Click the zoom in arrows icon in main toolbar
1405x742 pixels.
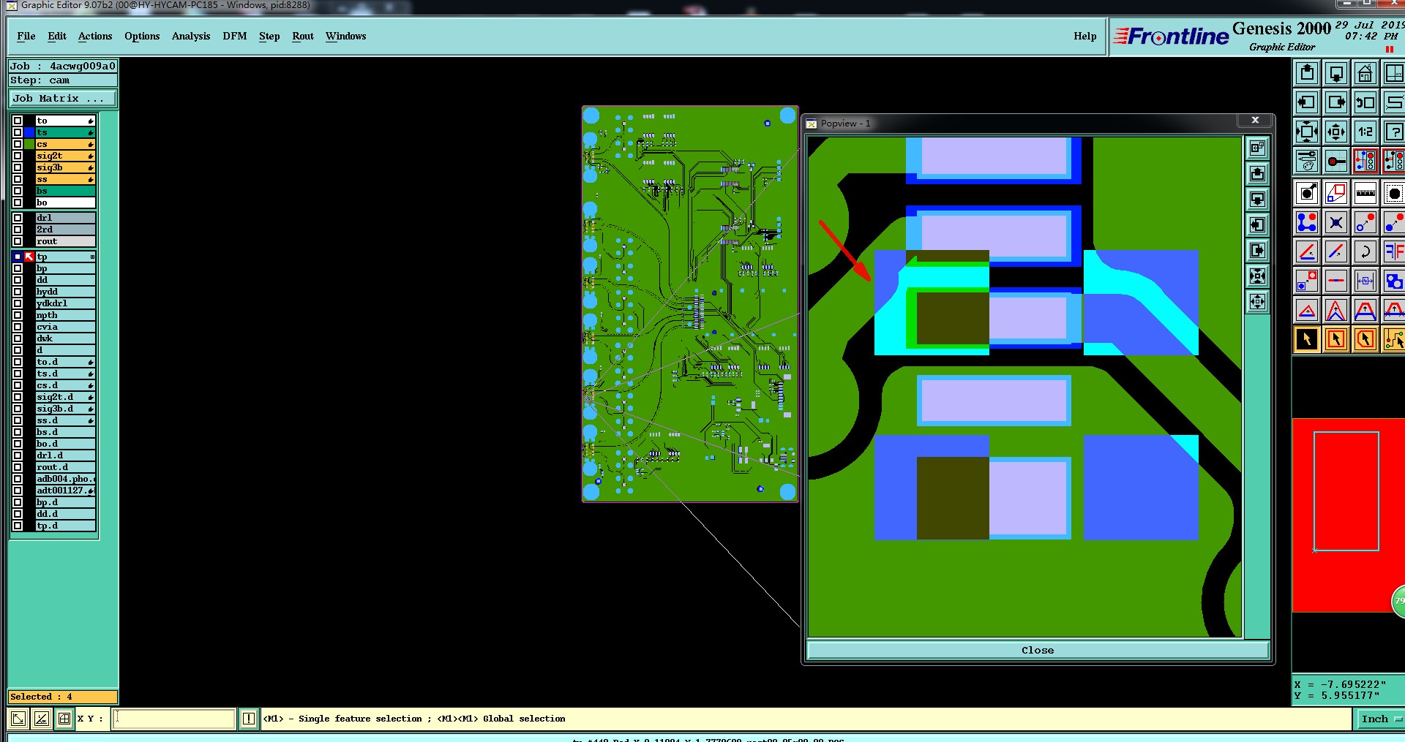coord(1307,132)
